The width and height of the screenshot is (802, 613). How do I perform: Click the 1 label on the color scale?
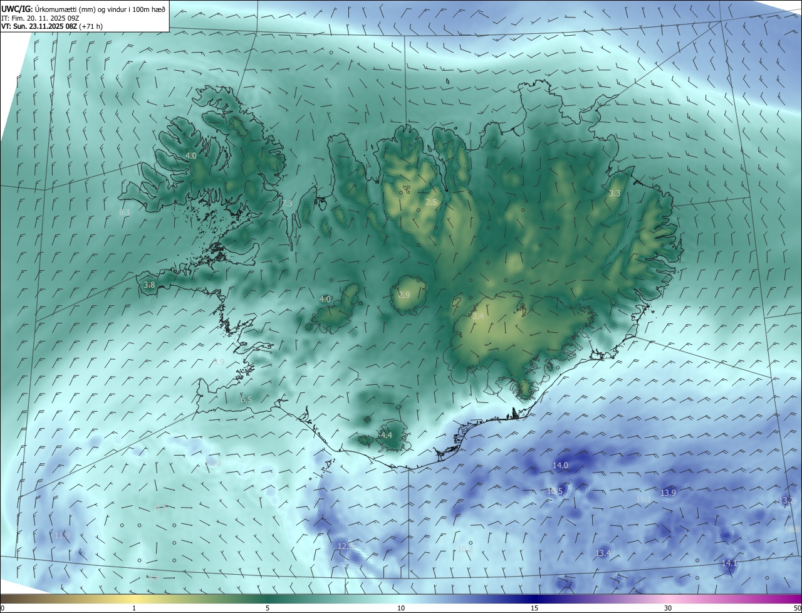pyautogui.click(x=134, y=609)
